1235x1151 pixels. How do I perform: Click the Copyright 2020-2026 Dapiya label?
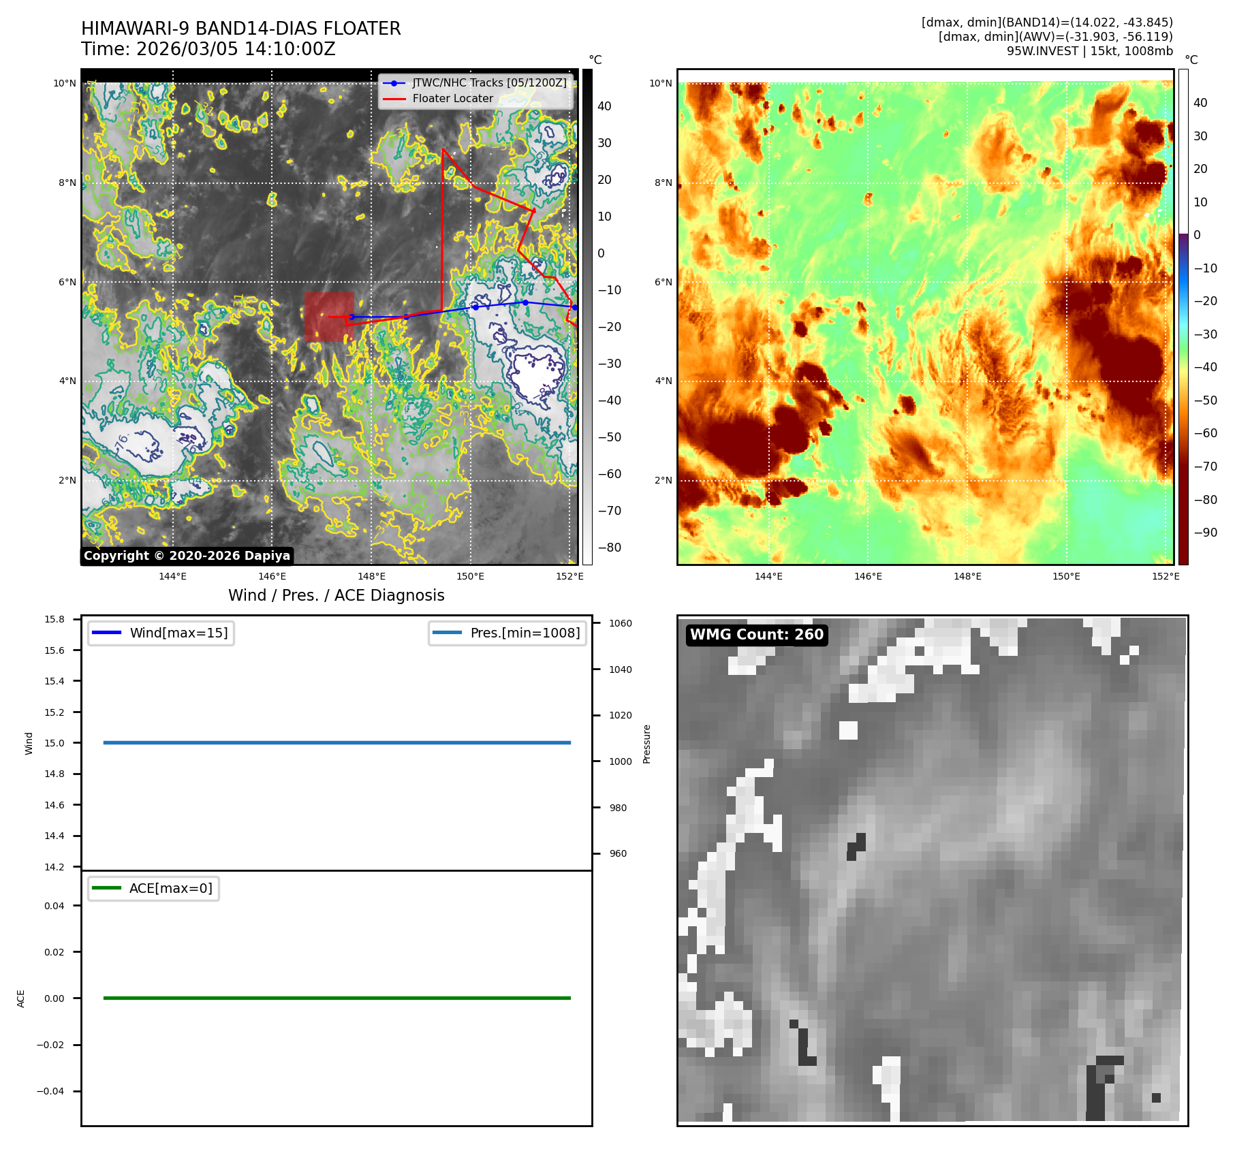pyautogui.click(x=187, y=556)
